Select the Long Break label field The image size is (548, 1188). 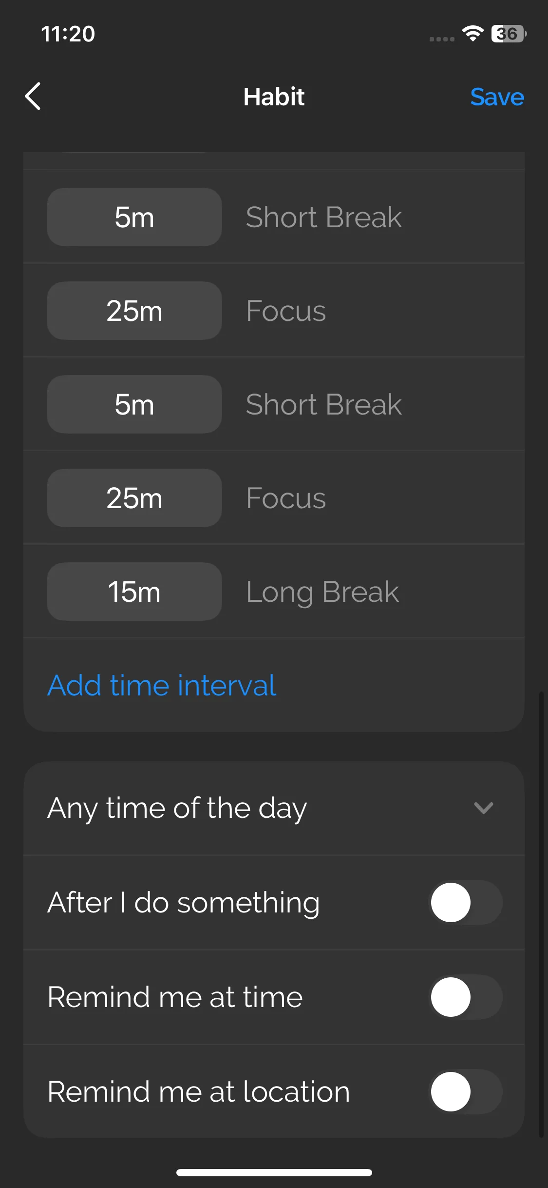322,592
